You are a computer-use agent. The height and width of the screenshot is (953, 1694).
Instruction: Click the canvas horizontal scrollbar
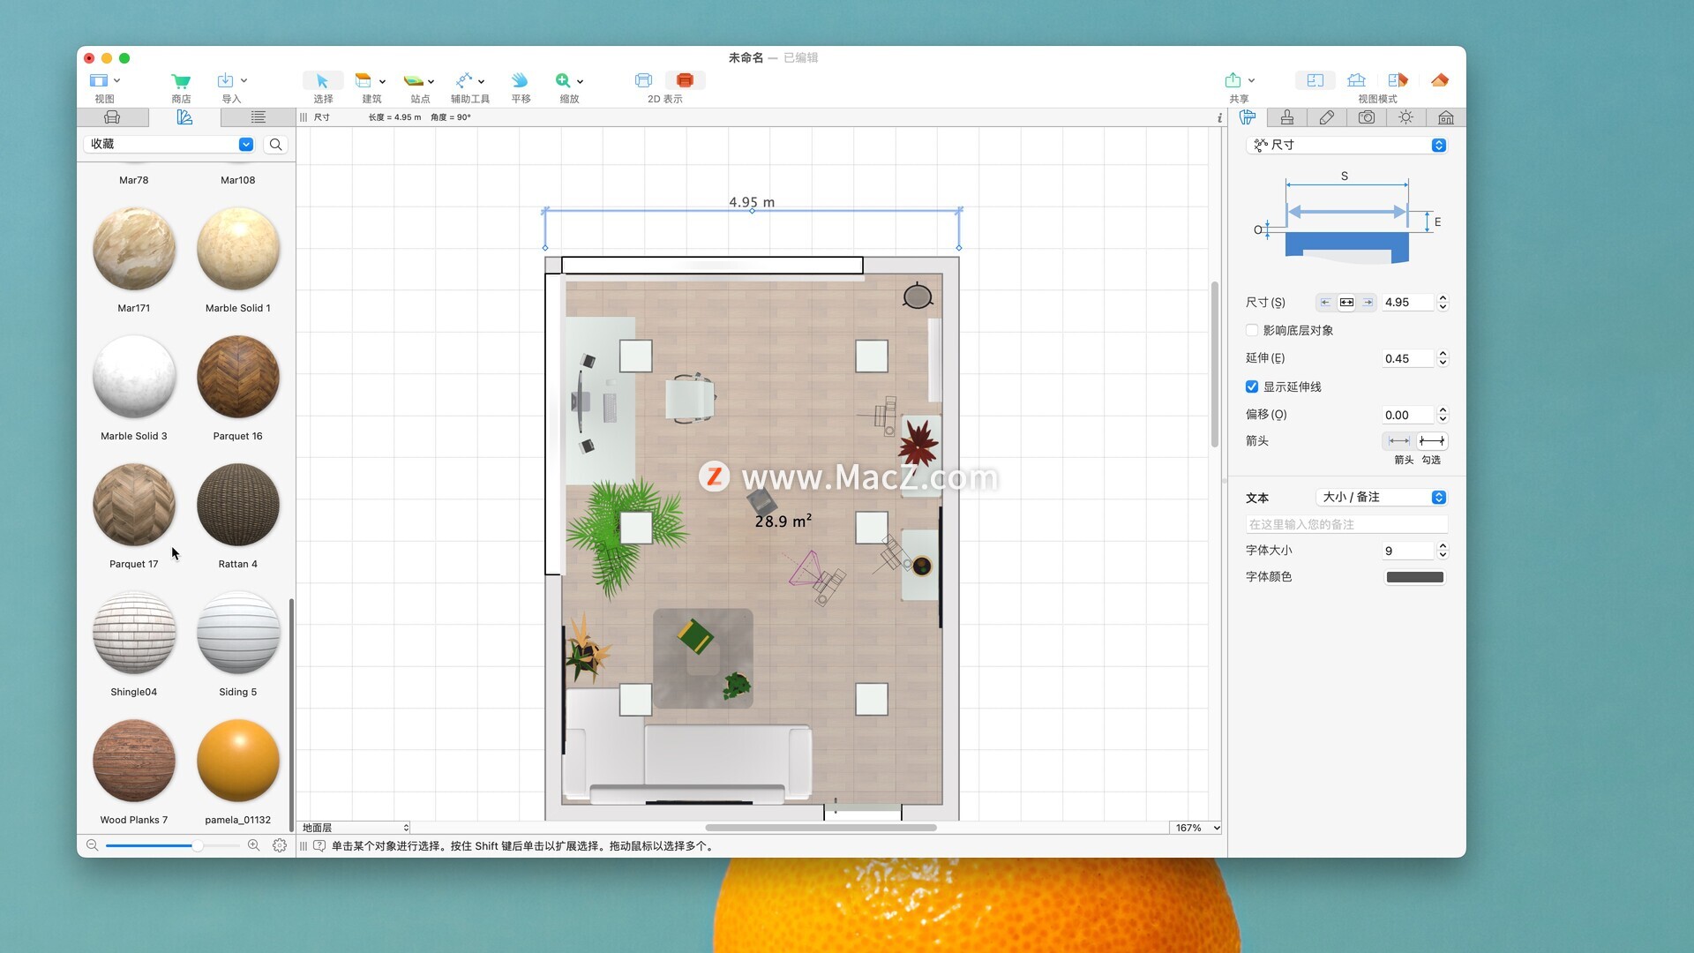click(x=821, y=828)
